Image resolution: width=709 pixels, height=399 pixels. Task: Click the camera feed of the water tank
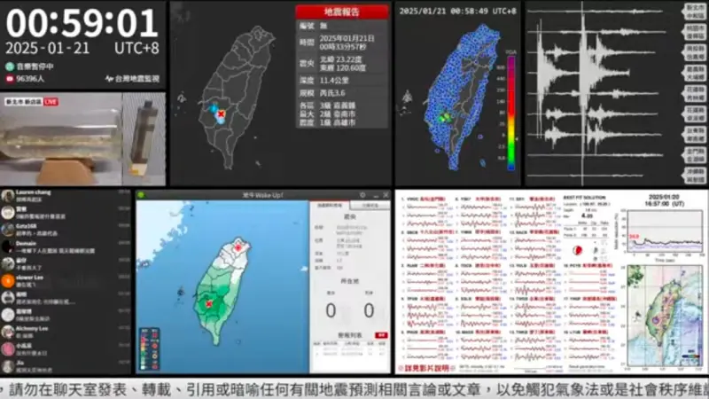(61, 139)
